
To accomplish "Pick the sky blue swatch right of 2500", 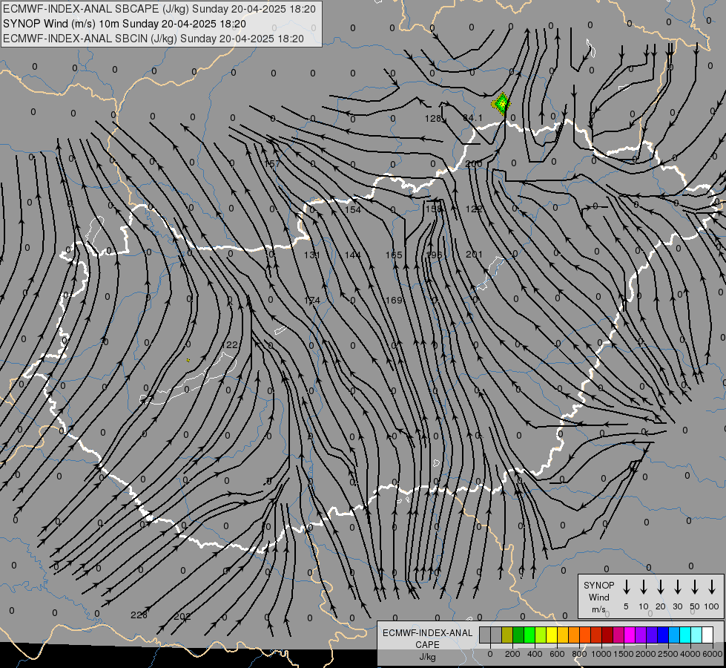I will coord(673,635).
